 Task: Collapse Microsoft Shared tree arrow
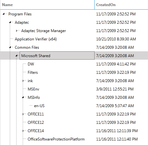pos(17,55)
